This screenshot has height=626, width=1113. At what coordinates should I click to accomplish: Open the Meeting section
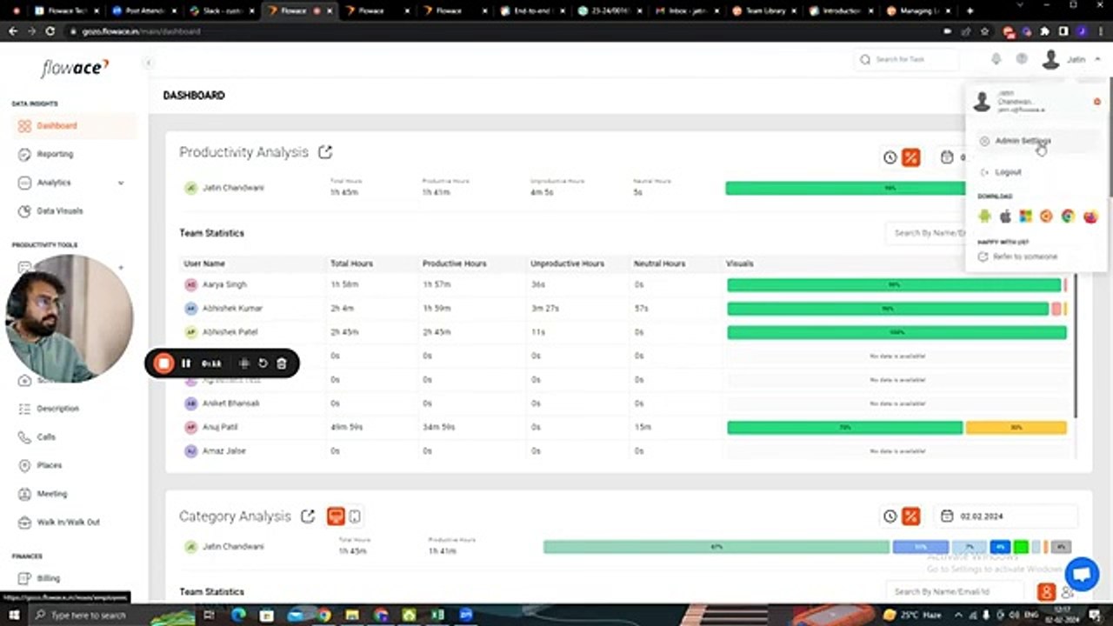(51, 494)
